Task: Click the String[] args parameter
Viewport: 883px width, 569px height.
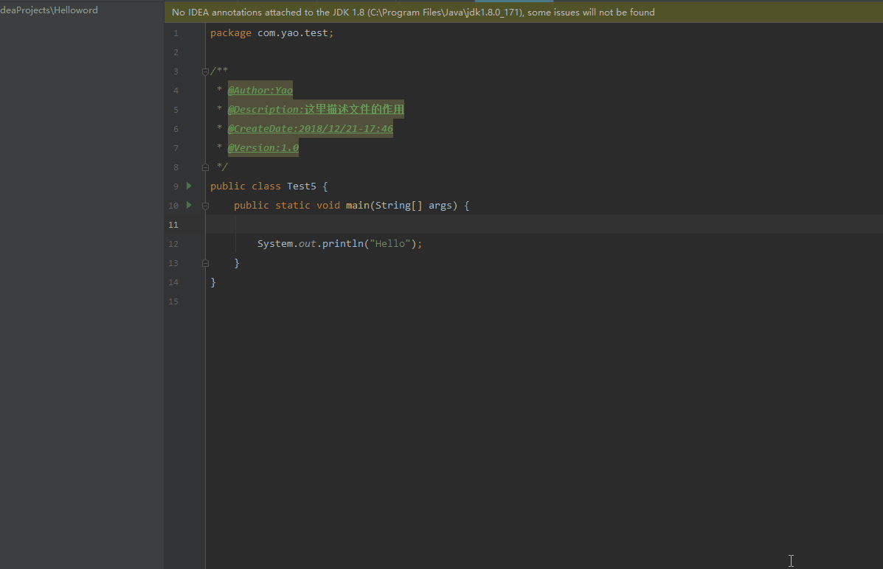Action: coord(413,205)
